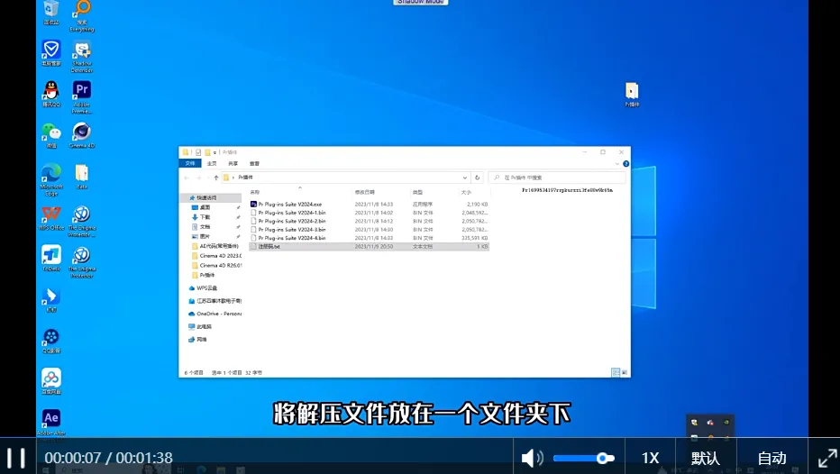The height and width of the screenshot is (474, 840).
Task: Mute the video with the speaker icon
Action: click(532, 458)
